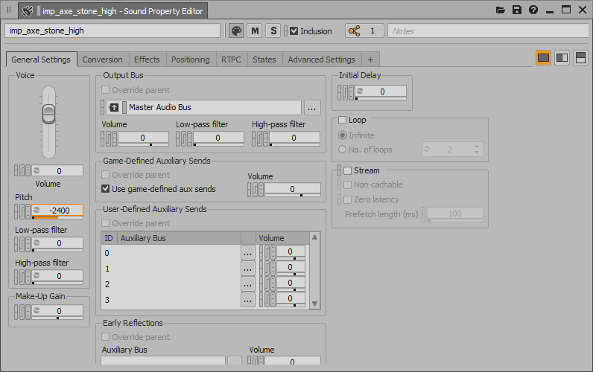The width and height of the screenshot is (593, 372).
Task: Switch to split horizontal layout view
Action: click(x=581, y=58)
